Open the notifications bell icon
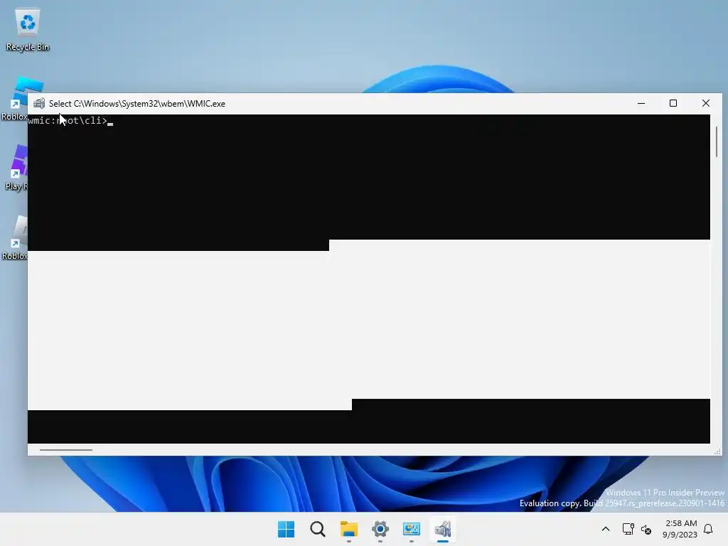The height and width of the screenshot is (546, 728). pyautogui.click(x=708, y=529)
